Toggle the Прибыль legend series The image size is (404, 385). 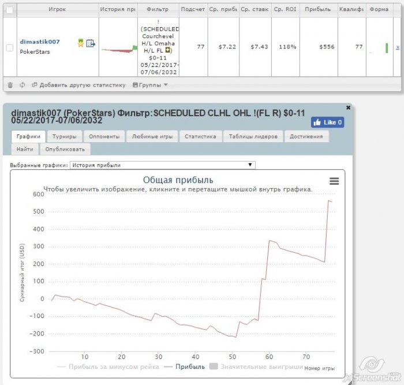(185, 367)
